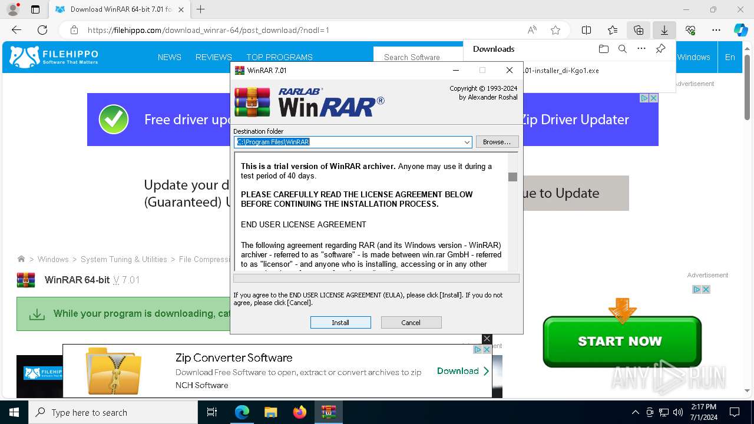Image resolution: width=754 pixels, height=424 pixels.
Task: Cancel the WinRAR installation
Action: (411, 323)
